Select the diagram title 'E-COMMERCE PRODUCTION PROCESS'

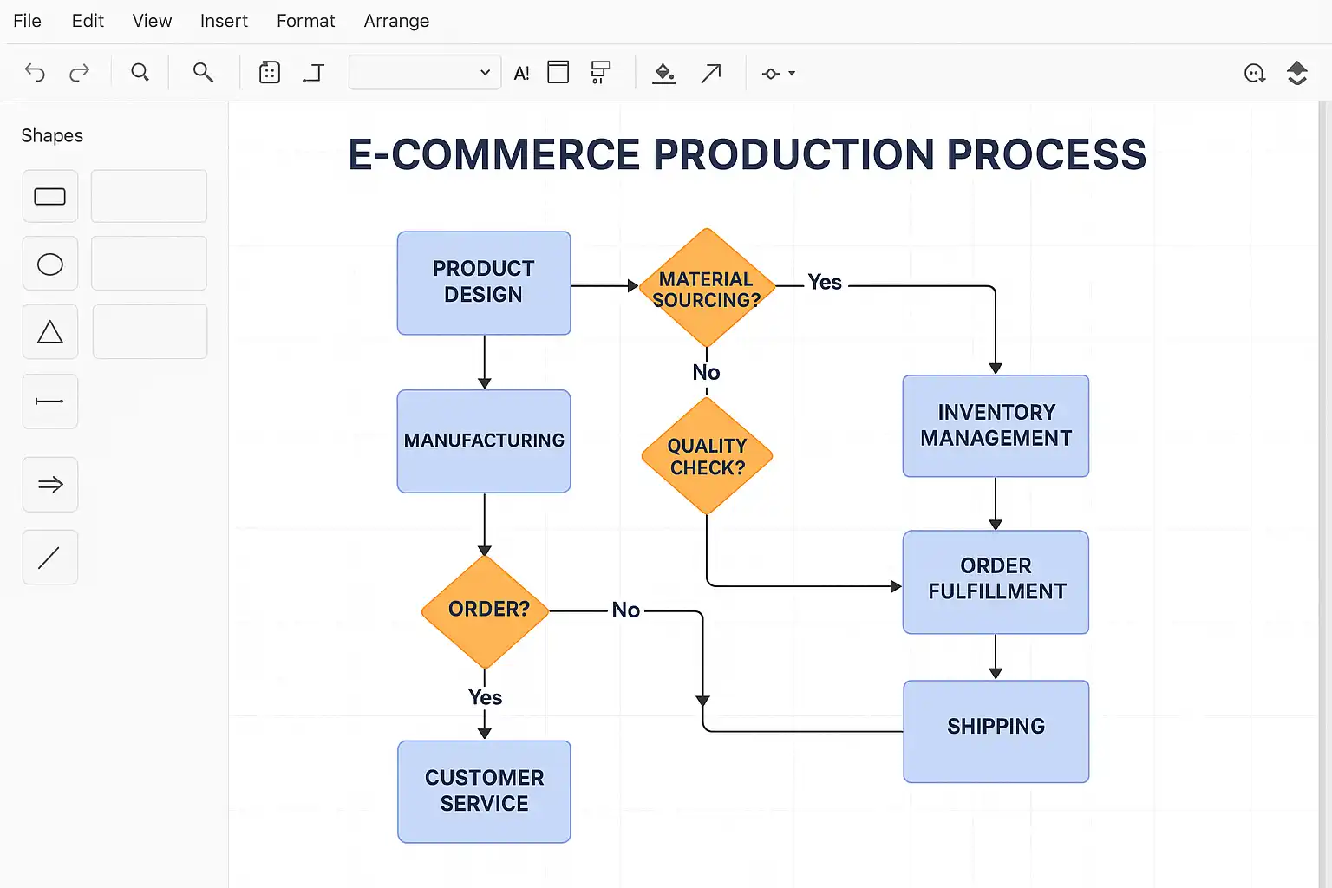click(x=747, y=154)
